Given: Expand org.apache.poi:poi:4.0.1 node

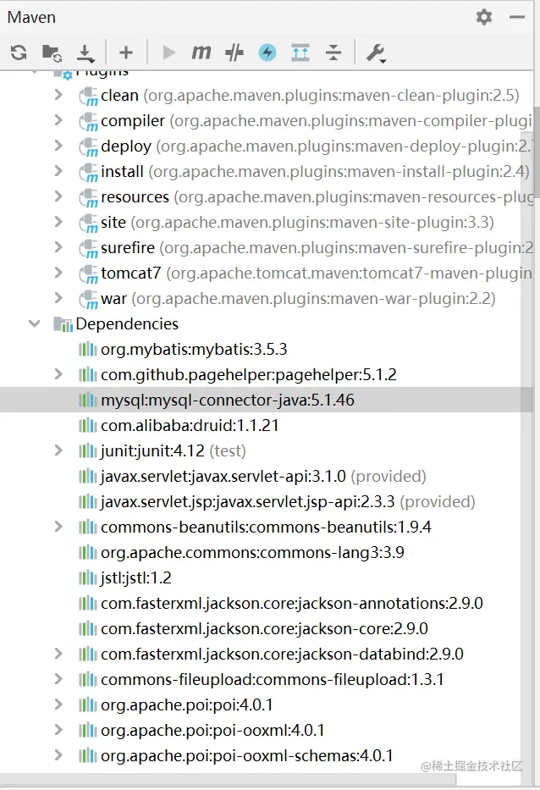Looking at the screenshot, I should click(58, 704).
